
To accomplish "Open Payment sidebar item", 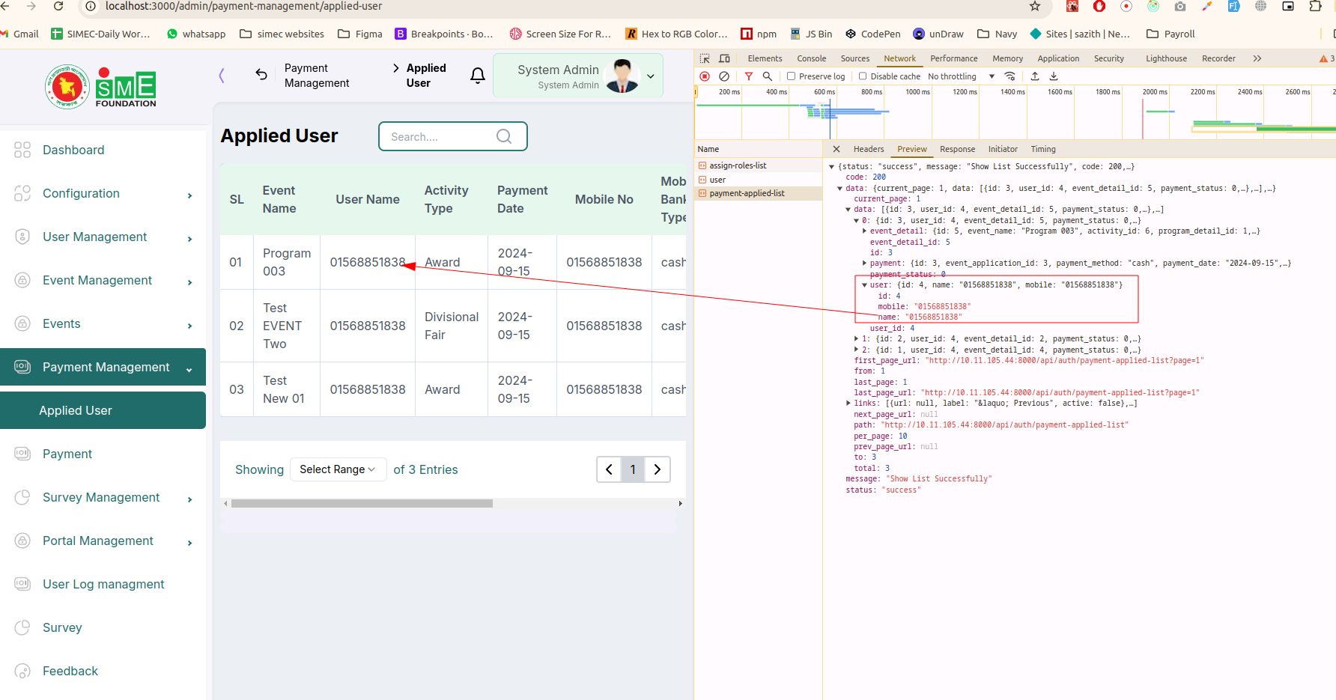I will point(103,454).
